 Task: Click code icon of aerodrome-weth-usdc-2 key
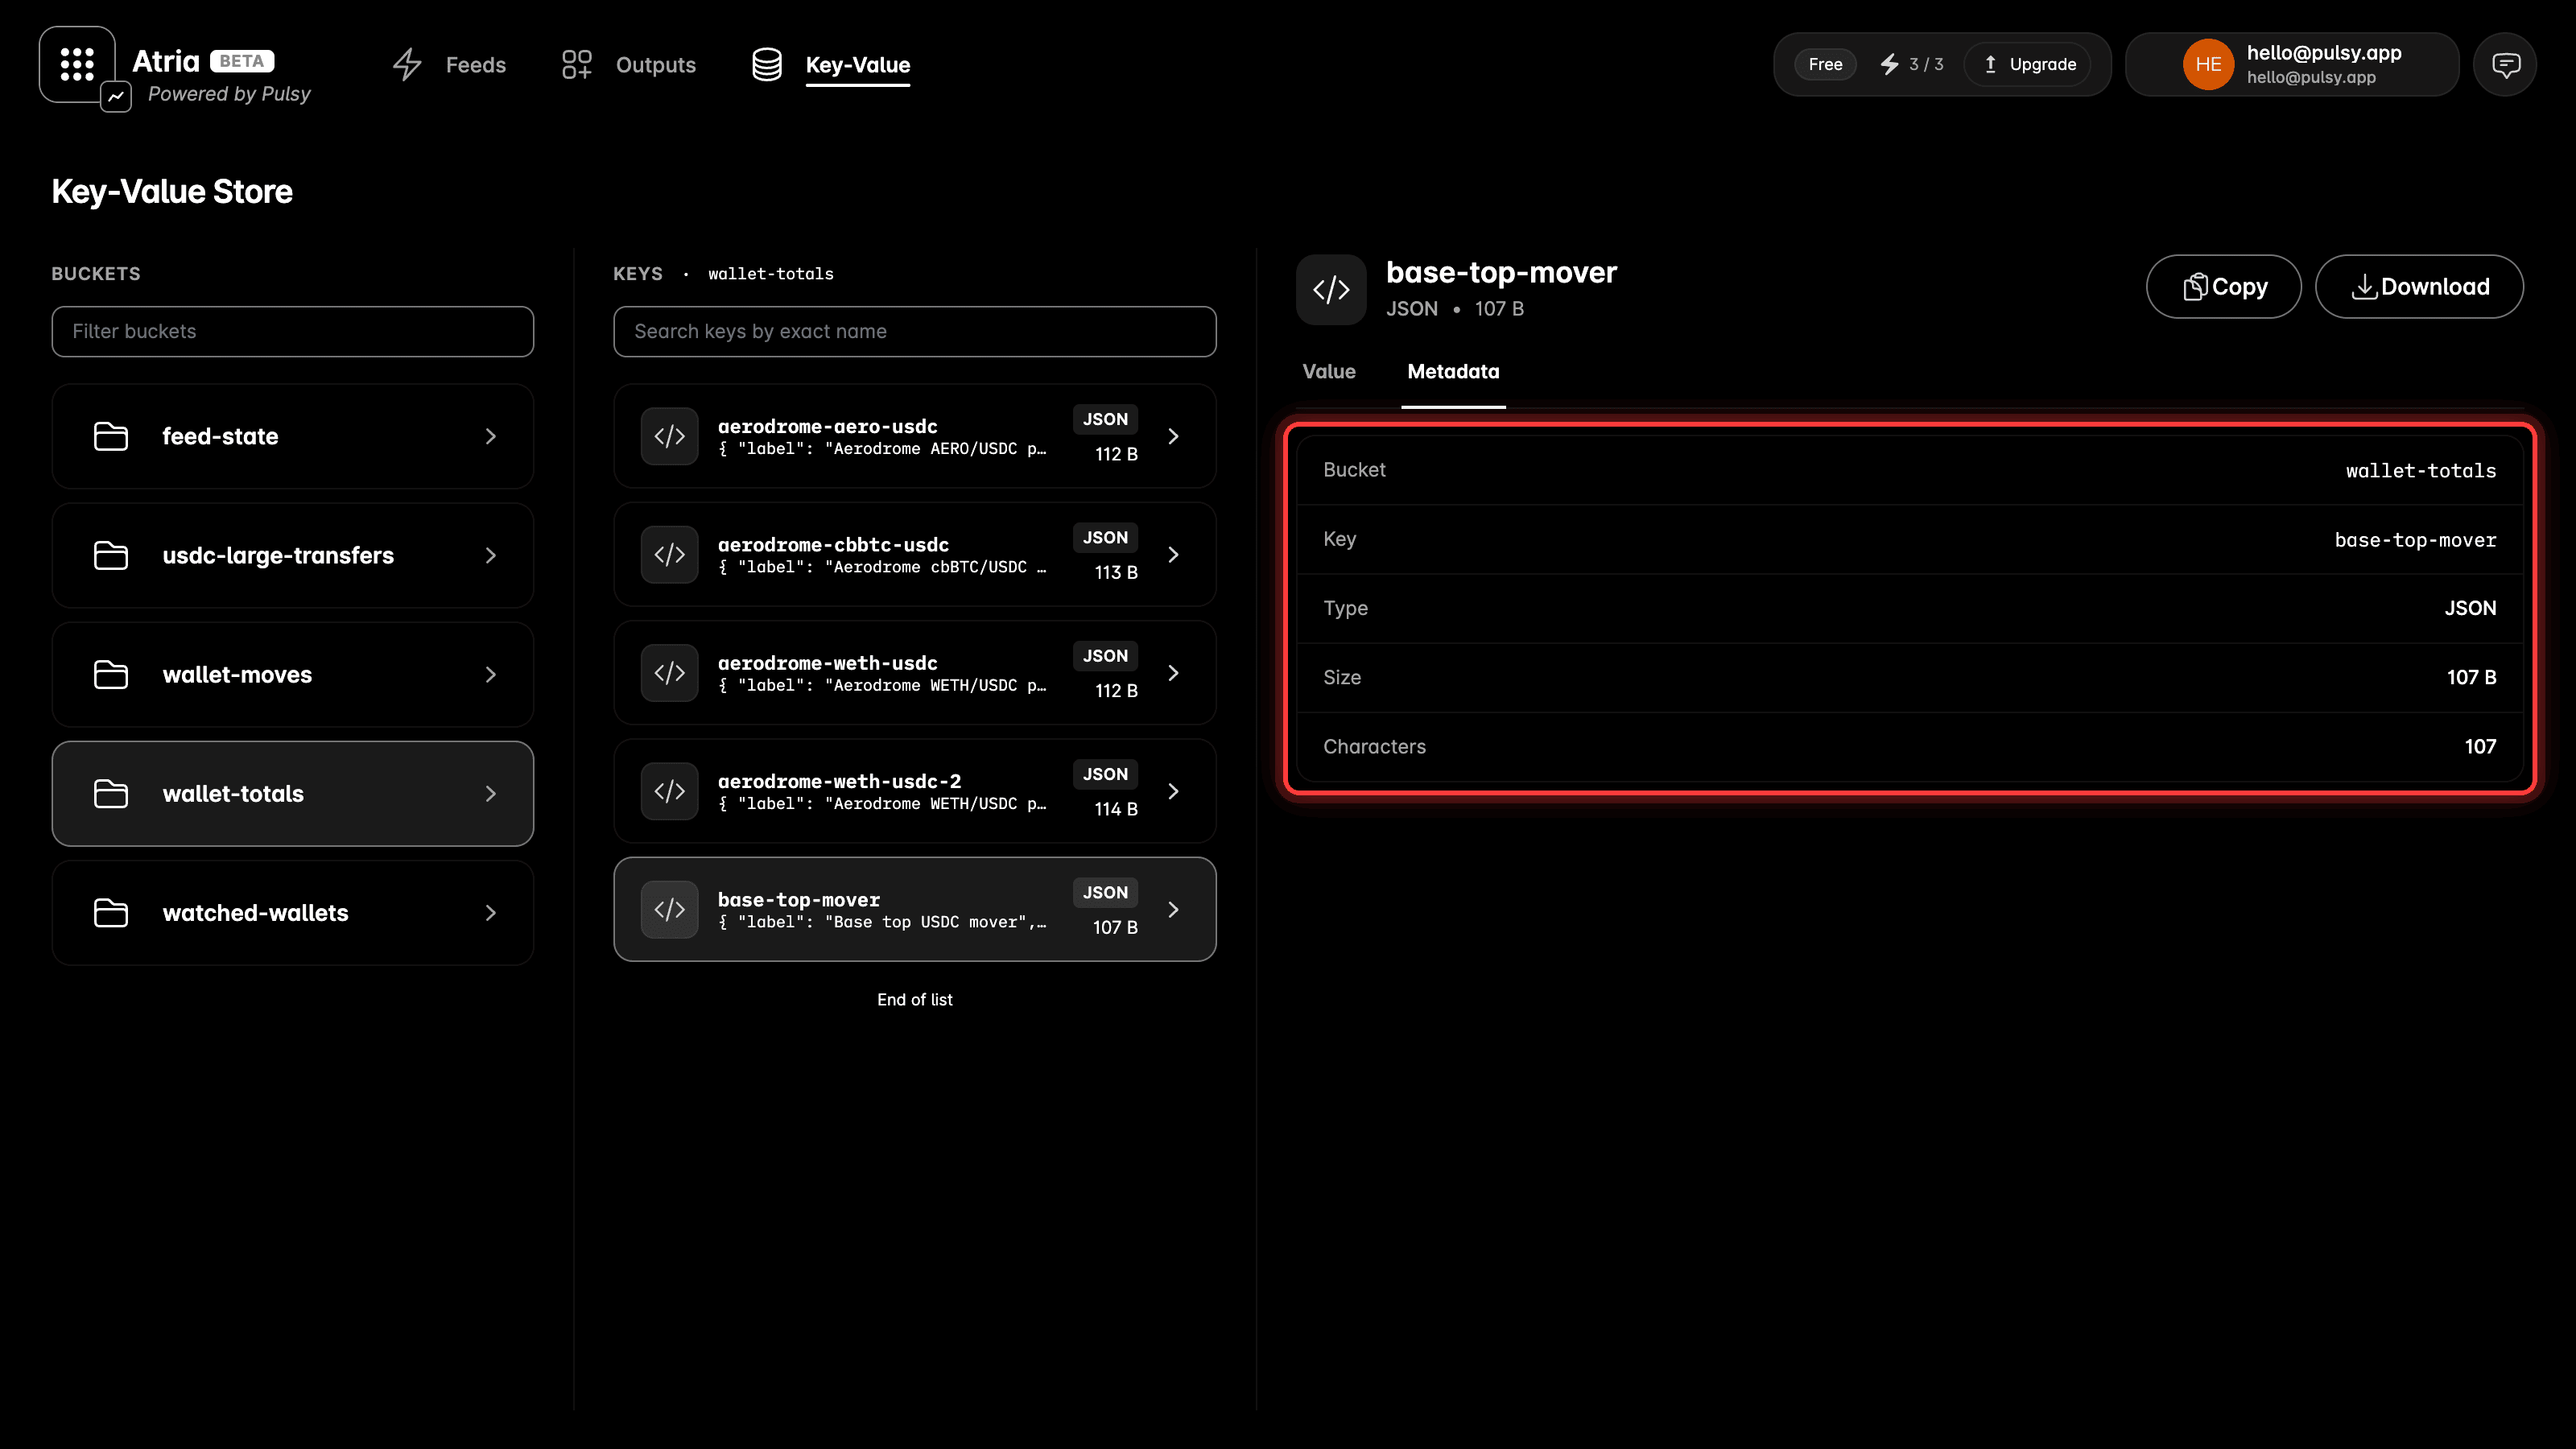pos(670,791)
